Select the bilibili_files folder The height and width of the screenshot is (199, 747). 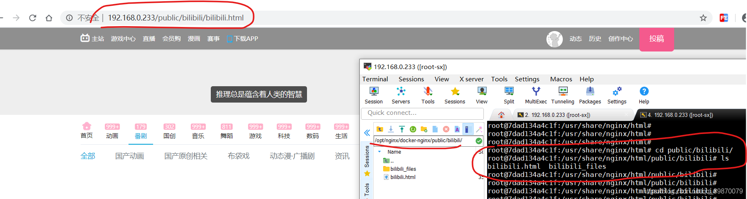399,169
